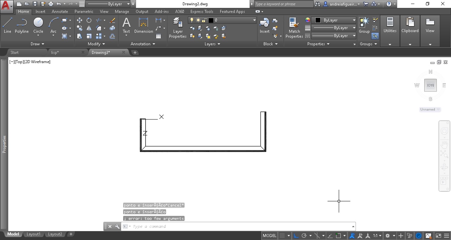451x240 pixels.
Task: Toggle Clean Screen in status bar
Action: (438, 236)
